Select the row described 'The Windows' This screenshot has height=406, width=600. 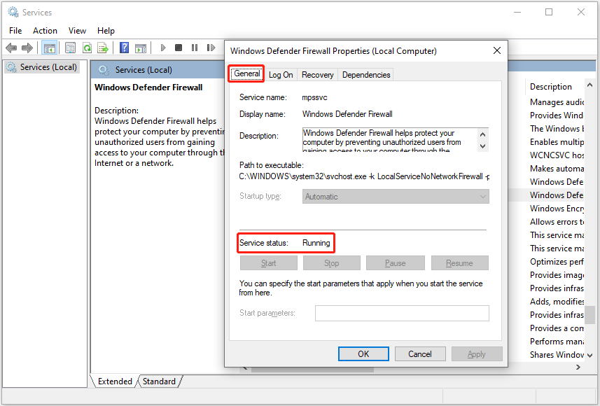point(557,129)
